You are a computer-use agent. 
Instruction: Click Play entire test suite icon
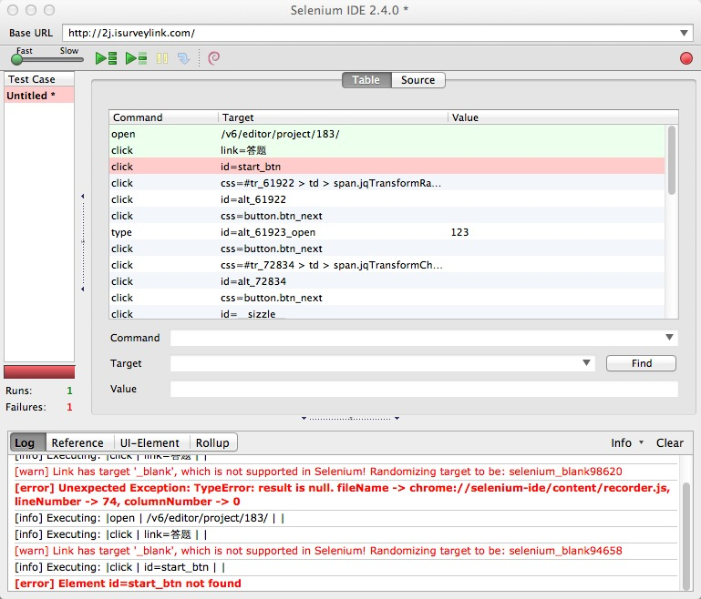click(107, 58)
